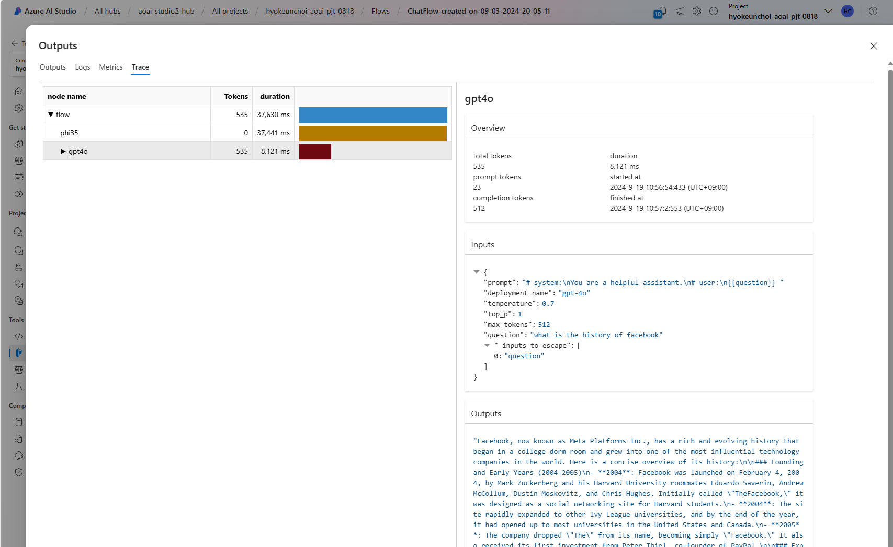Image resolution: width=893 pixels, height=547 pixels.
Task: Click the smiley feedback icon
Action: (x=713, y=11)
